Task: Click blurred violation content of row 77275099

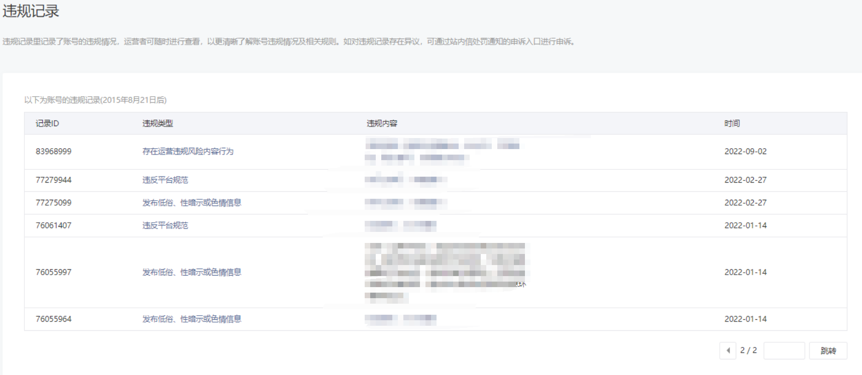Action: pos(406,202)
